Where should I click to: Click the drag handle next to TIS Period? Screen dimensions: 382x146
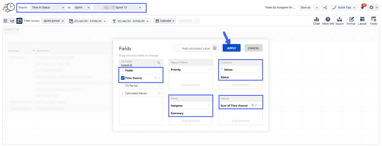tap(159, 86)
